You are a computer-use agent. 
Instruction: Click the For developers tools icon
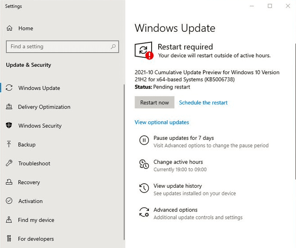(x=9, y=239)
